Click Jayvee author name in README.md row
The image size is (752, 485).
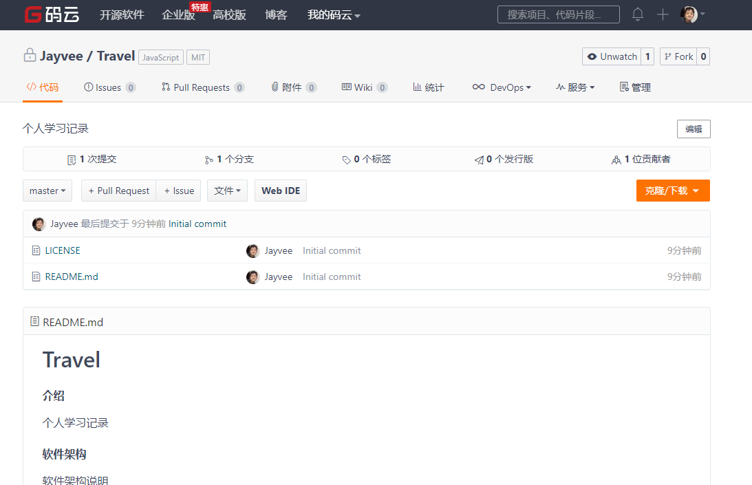278,277
